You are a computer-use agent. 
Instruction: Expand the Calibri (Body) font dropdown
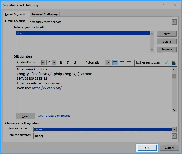click(x=43, y=62)
